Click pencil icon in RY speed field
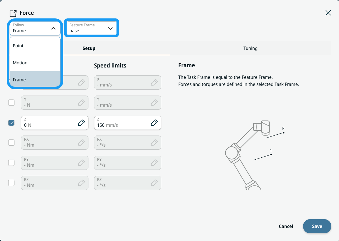Screen dimensions: 339x241 (x=154, y=163)
